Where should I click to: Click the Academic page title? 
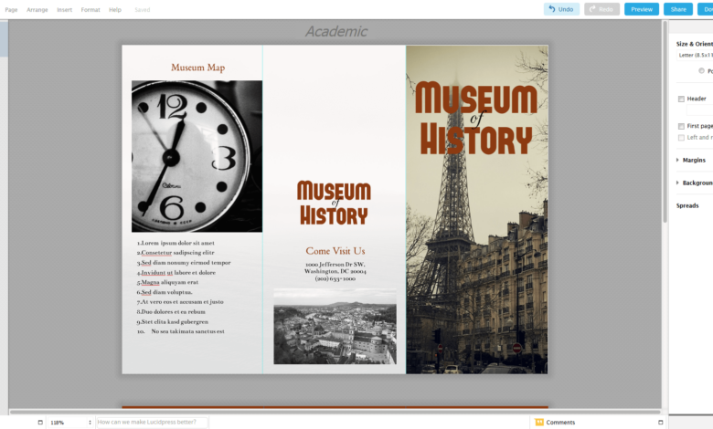pos(336,31)
